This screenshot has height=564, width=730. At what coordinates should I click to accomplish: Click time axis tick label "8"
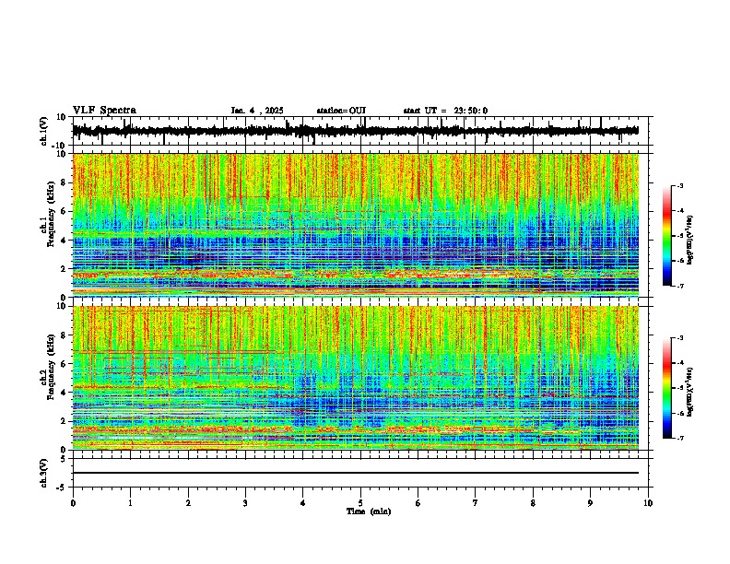pos(533,503)
